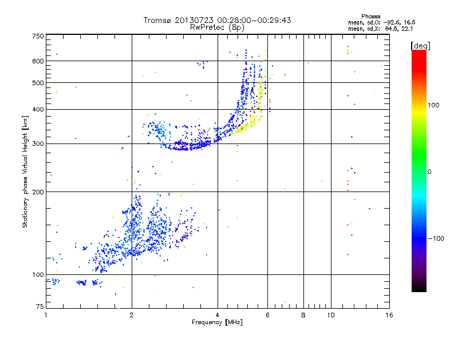This screenshot has width=458, height=343.
Task: Click the x-axis tick label '6'
Action: tap(267, 315)
